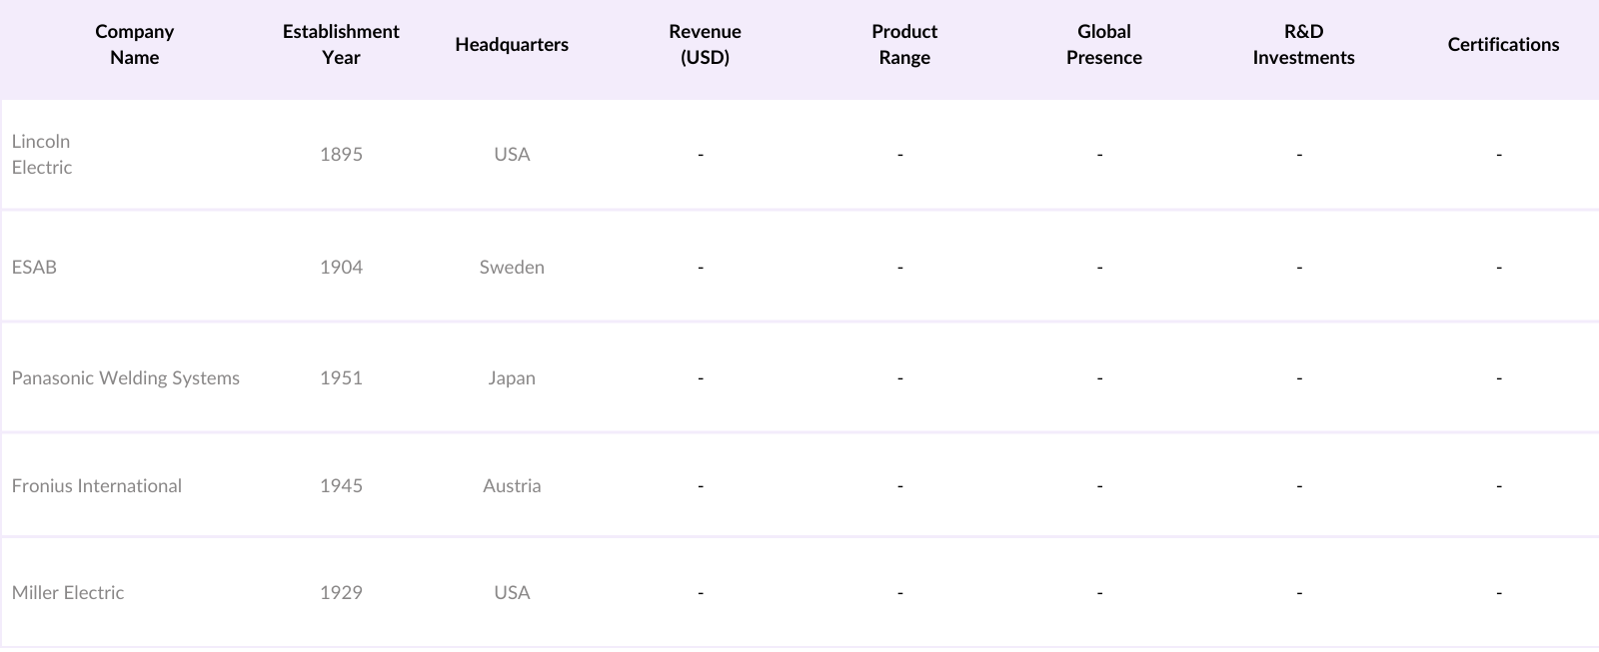Select the 1929 establishment year cell
Viewport: 1599px width, 652px height.
pos(341,593)
